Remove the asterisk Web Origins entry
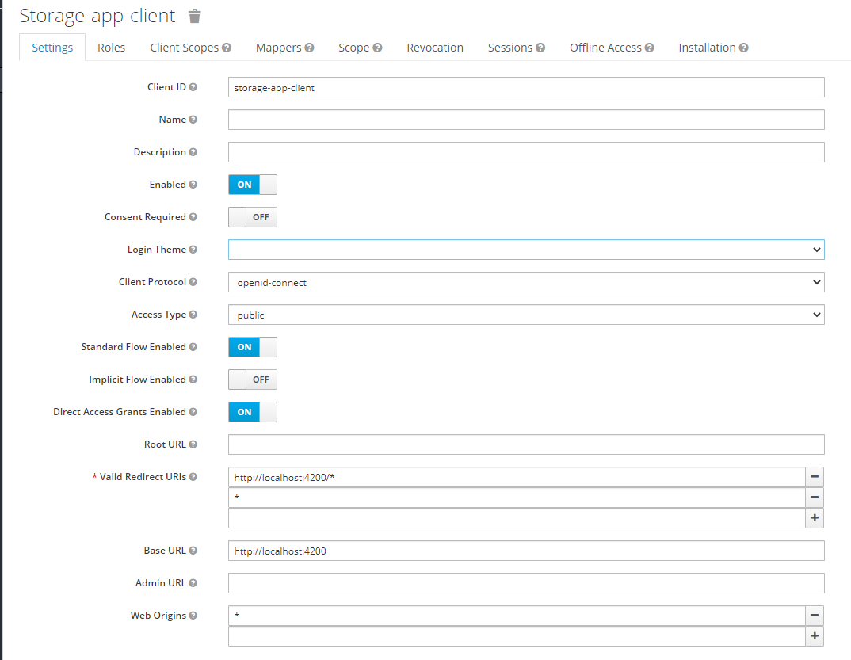The height and width of the screenshot is (660, 851). tap(815, 616)
